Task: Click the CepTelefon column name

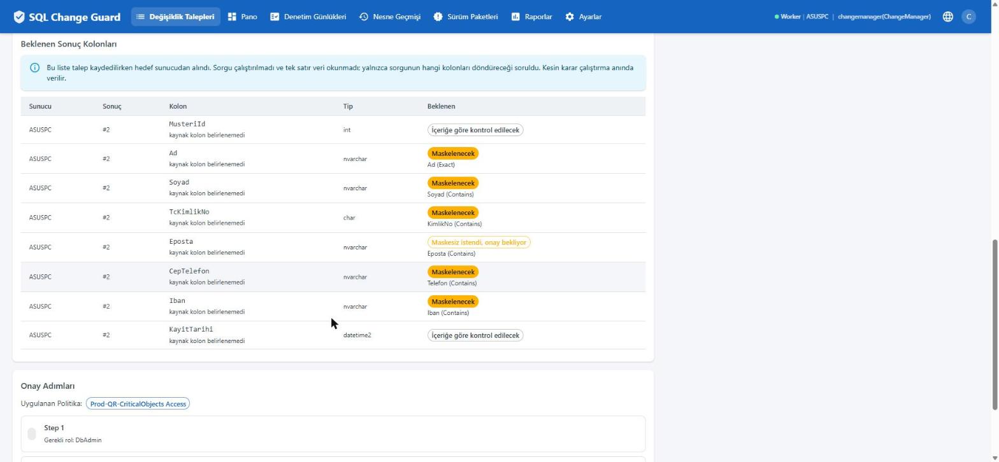Action: 189,271
